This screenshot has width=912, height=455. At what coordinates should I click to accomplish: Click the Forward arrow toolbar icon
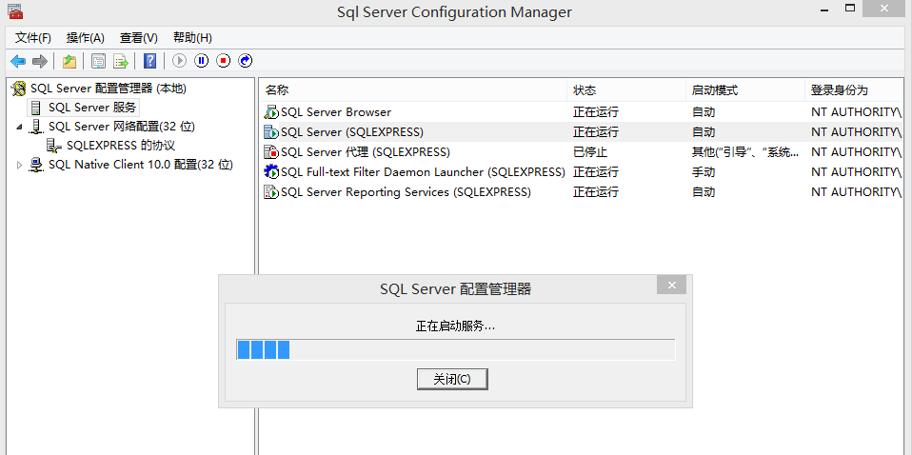[x=40, y=61]
